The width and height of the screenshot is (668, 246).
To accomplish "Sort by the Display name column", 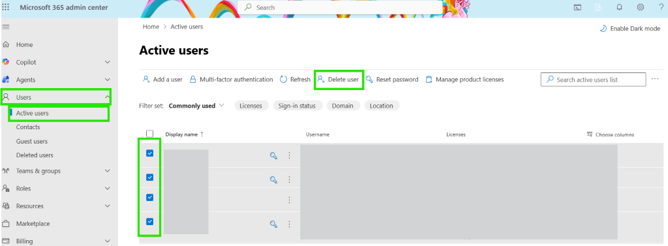I will (x=185, y=134).
